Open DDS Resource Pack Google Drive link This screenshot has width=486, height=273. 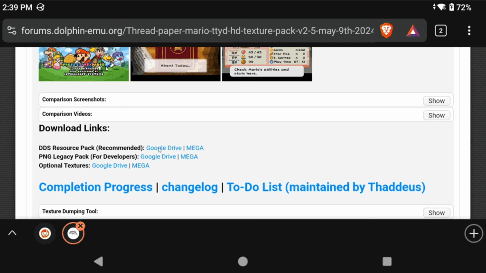tap(164, 148)
